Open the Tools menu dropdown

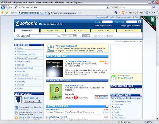151,12
